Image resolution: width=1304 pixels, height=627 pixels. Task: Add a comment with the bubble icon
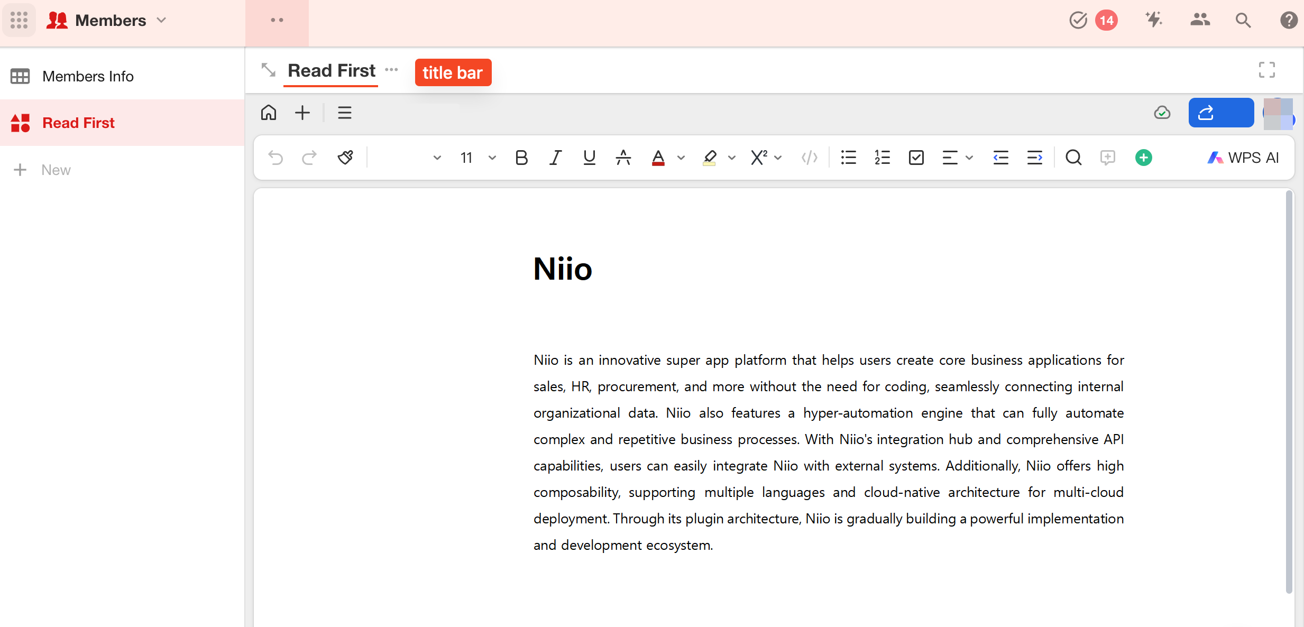coord(1108,158)
